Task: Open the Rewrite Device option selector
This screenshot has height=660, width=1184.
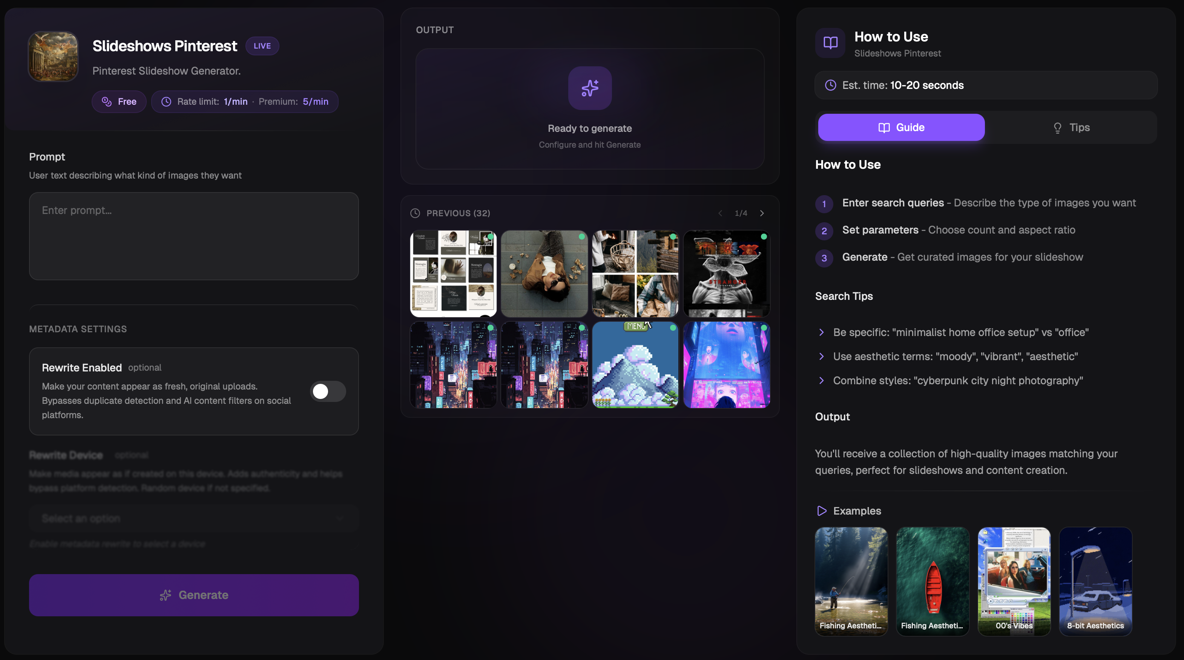Action: tap(193, 518)
